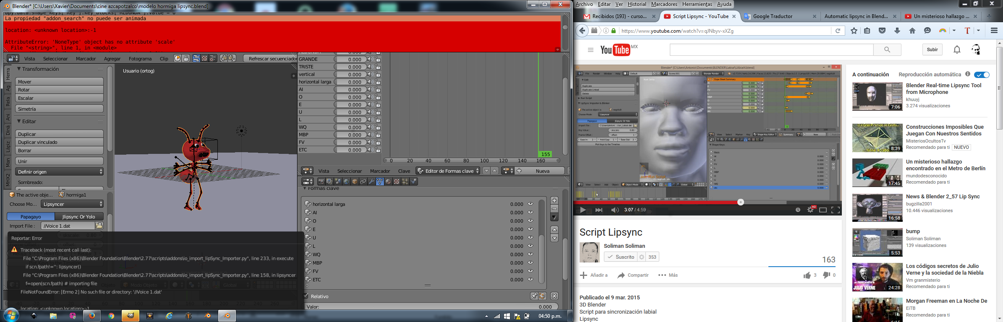The image size is (1003, 322).
Task: Remove shape key with minus button
Action: click(x=554, y=209)
